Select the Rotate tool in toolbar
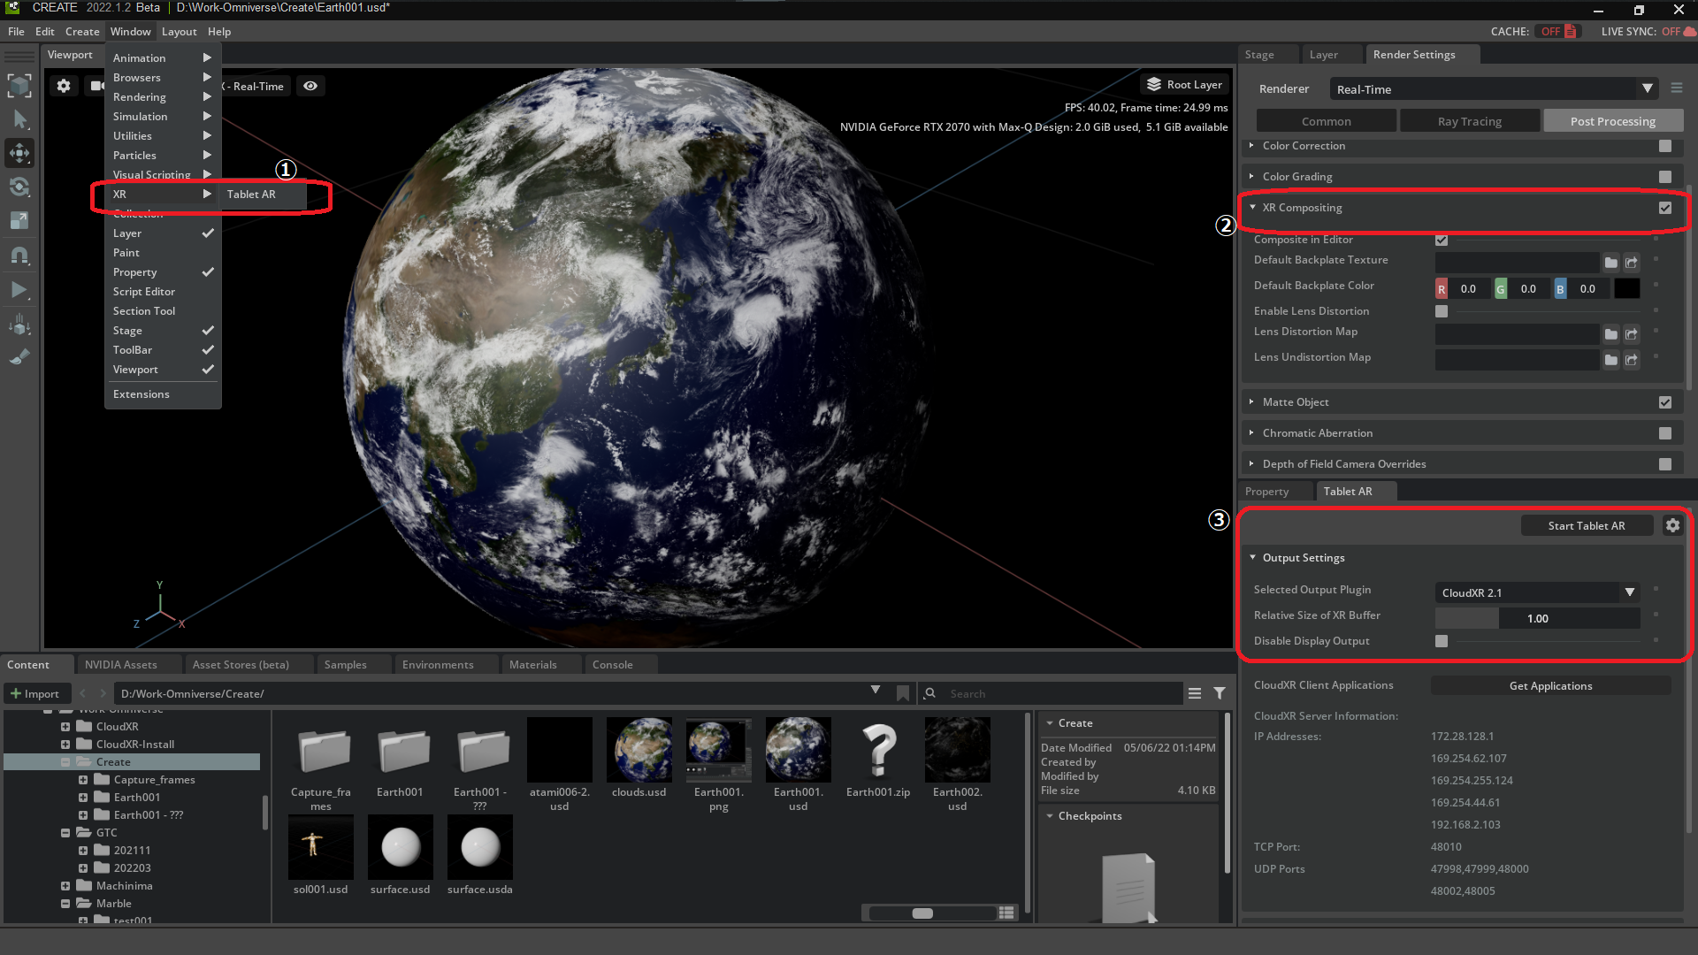 (19, 187)
